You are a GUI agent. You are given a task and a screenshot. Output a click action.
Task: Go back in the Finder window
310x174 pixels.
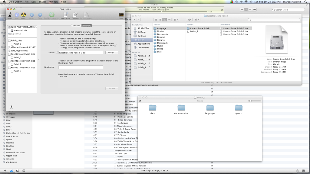(134, 20)
